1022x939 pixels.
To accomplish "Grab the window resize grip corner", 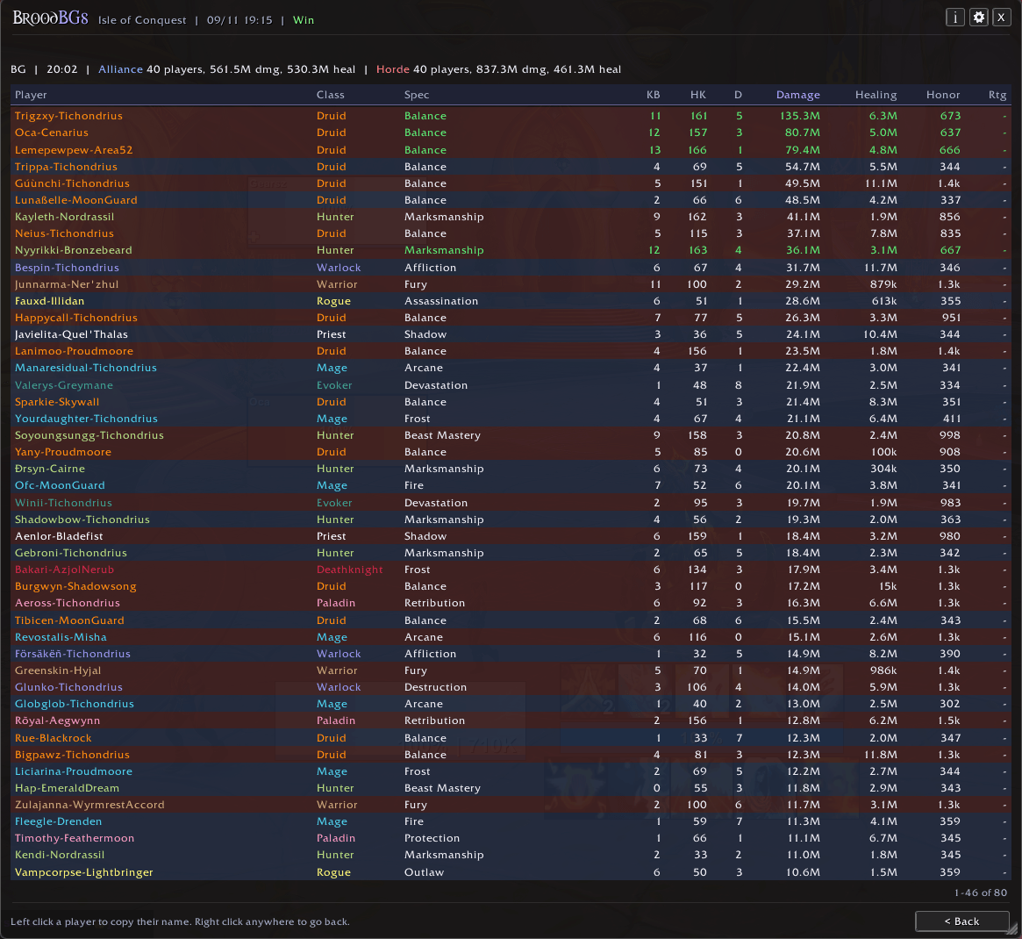I will pyautogui.click(x=1013, y=930).
